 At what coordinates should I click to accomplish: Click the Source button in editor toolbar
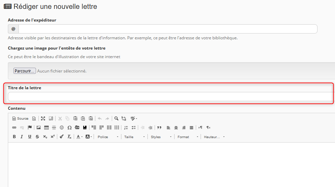[20, 119]
